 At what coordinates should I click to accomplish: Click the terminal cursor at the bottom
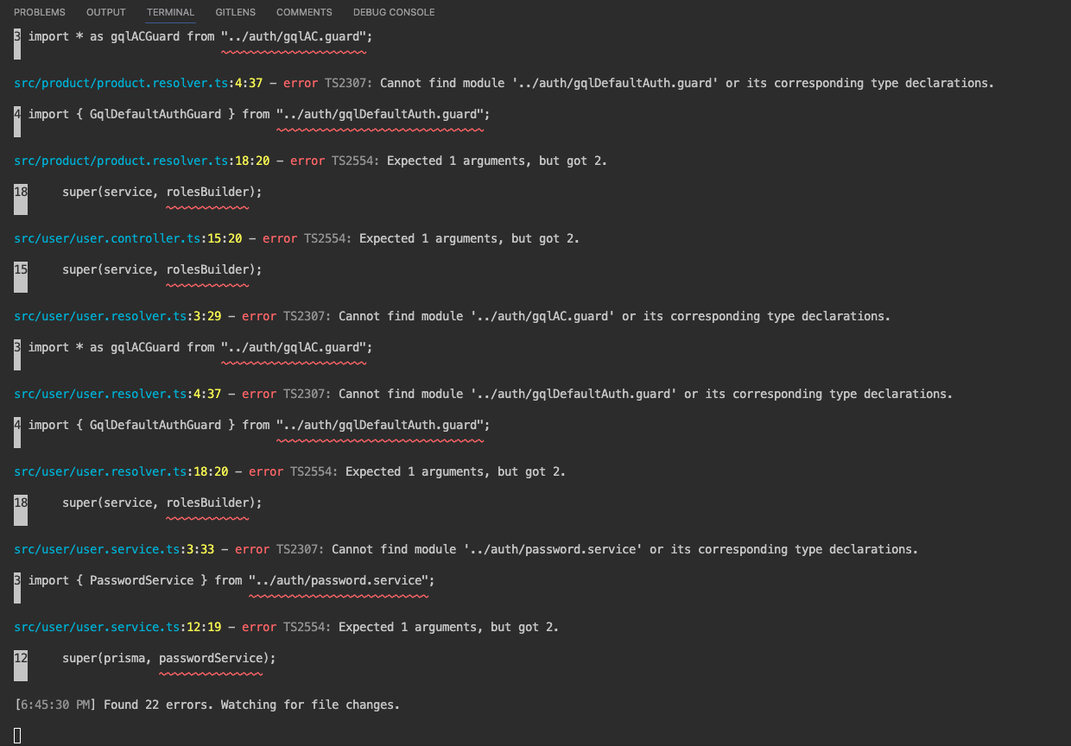click(17, 735)
